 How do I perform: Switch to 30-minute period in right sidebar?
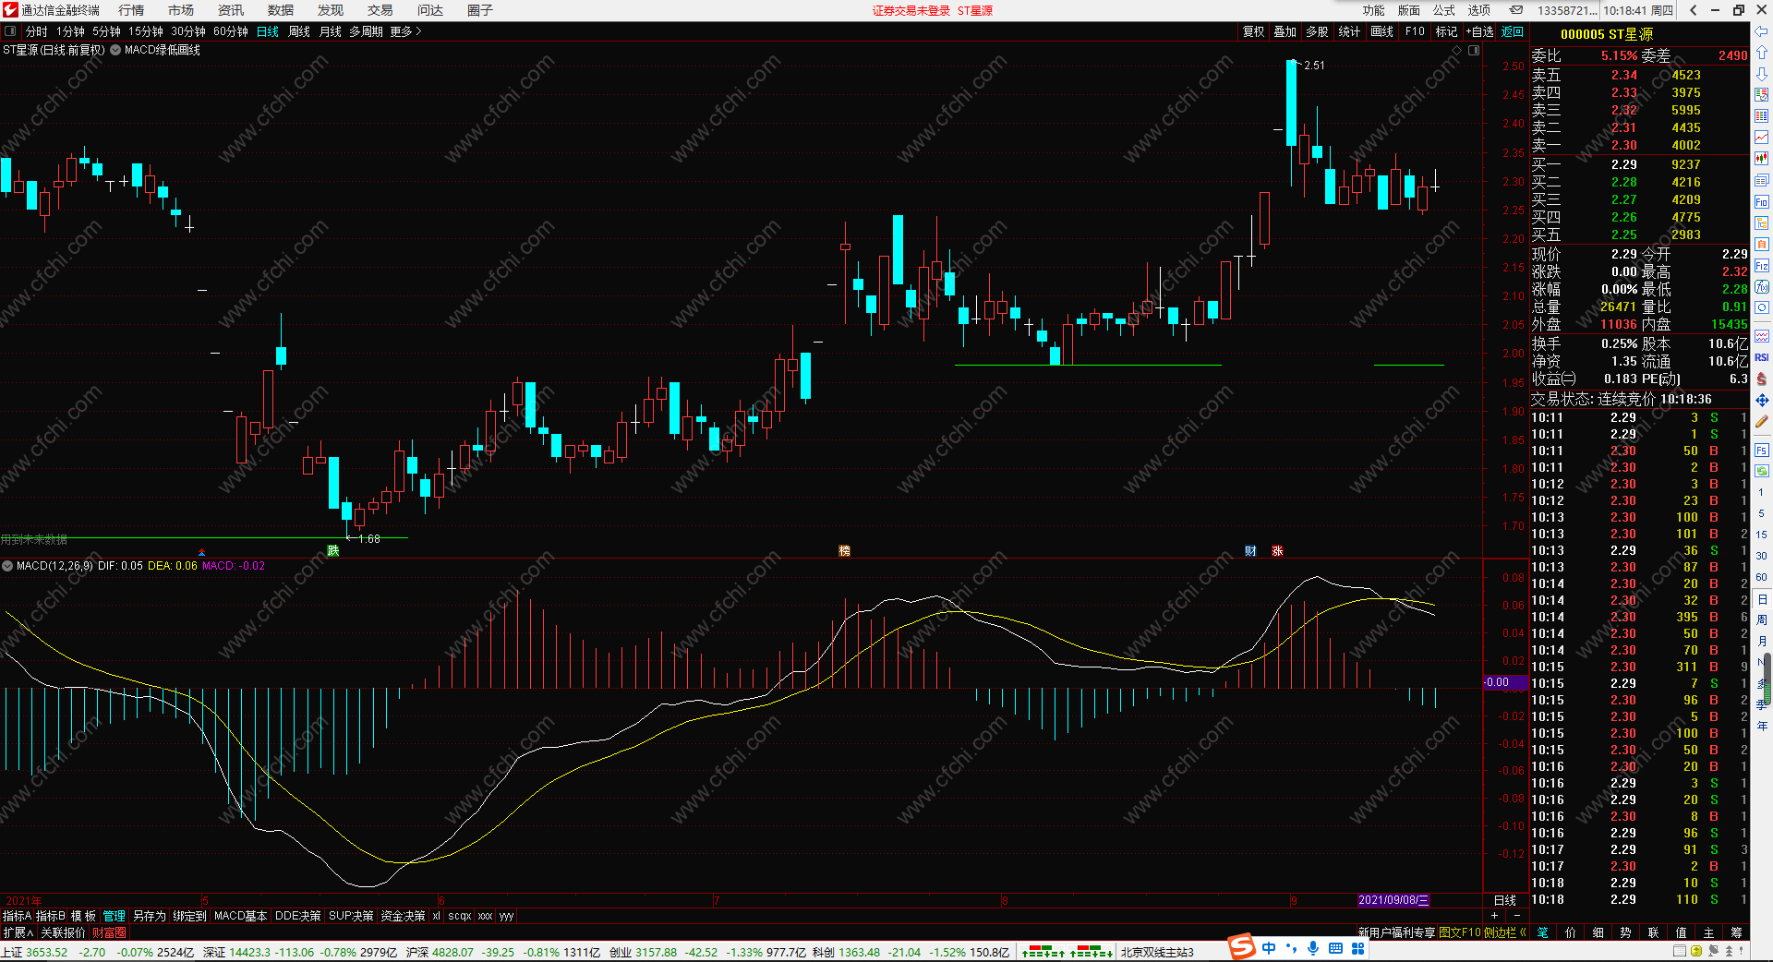pos(1761,556)
